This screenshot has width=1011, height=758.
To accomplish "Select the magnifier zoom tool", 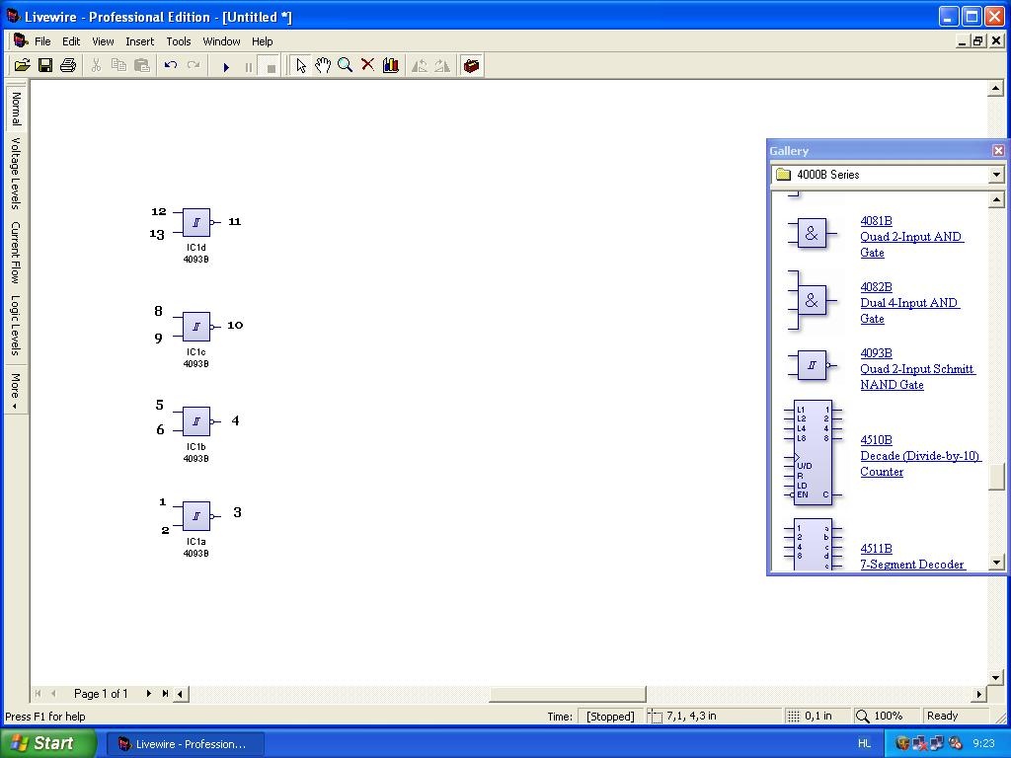I will pos(345,65).
